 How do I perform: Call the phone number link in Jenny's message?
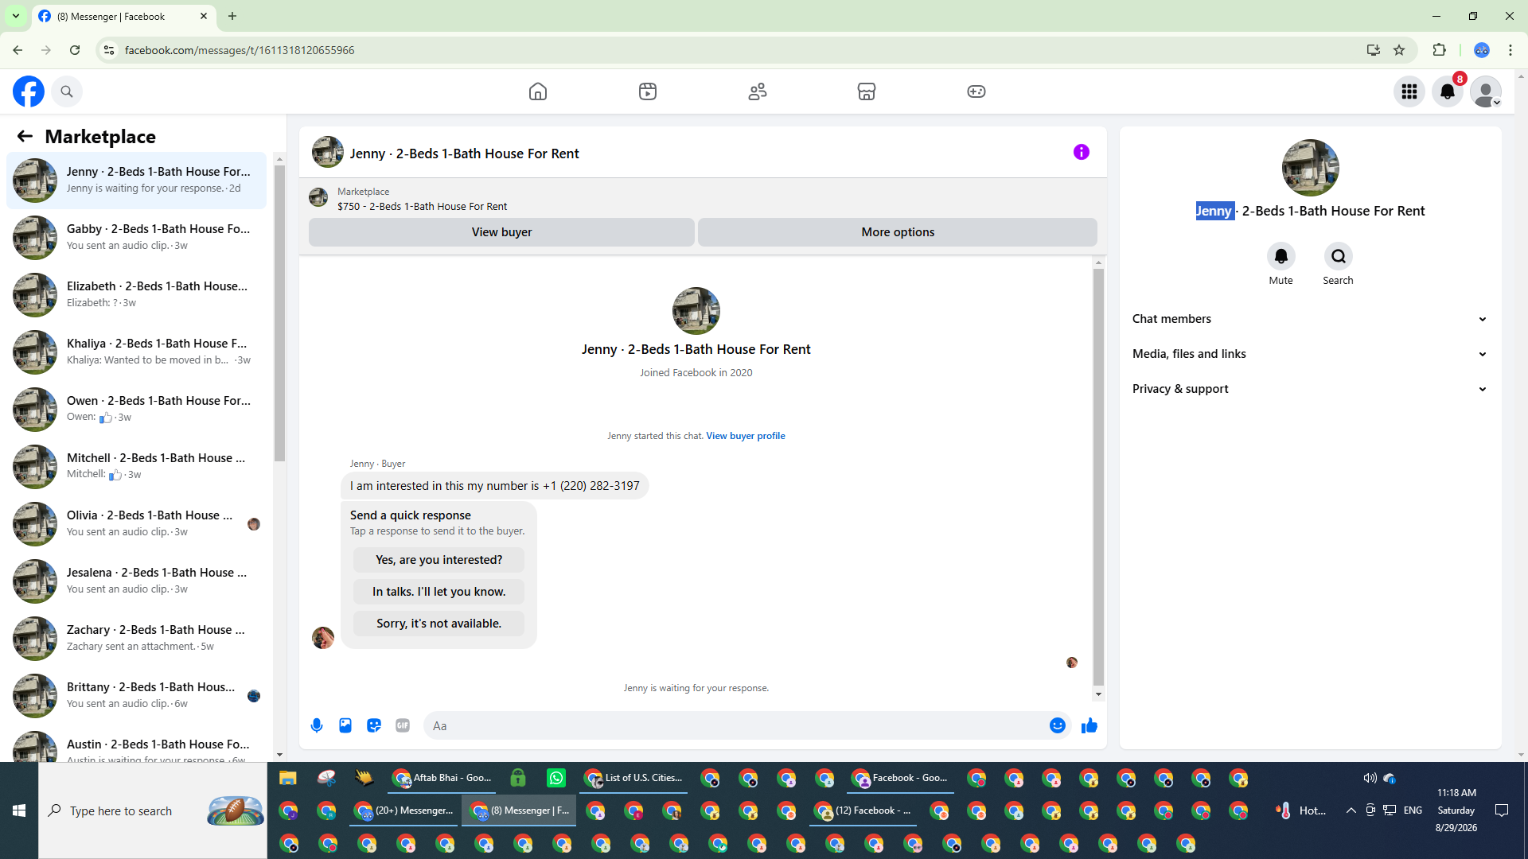coord(591,486)
